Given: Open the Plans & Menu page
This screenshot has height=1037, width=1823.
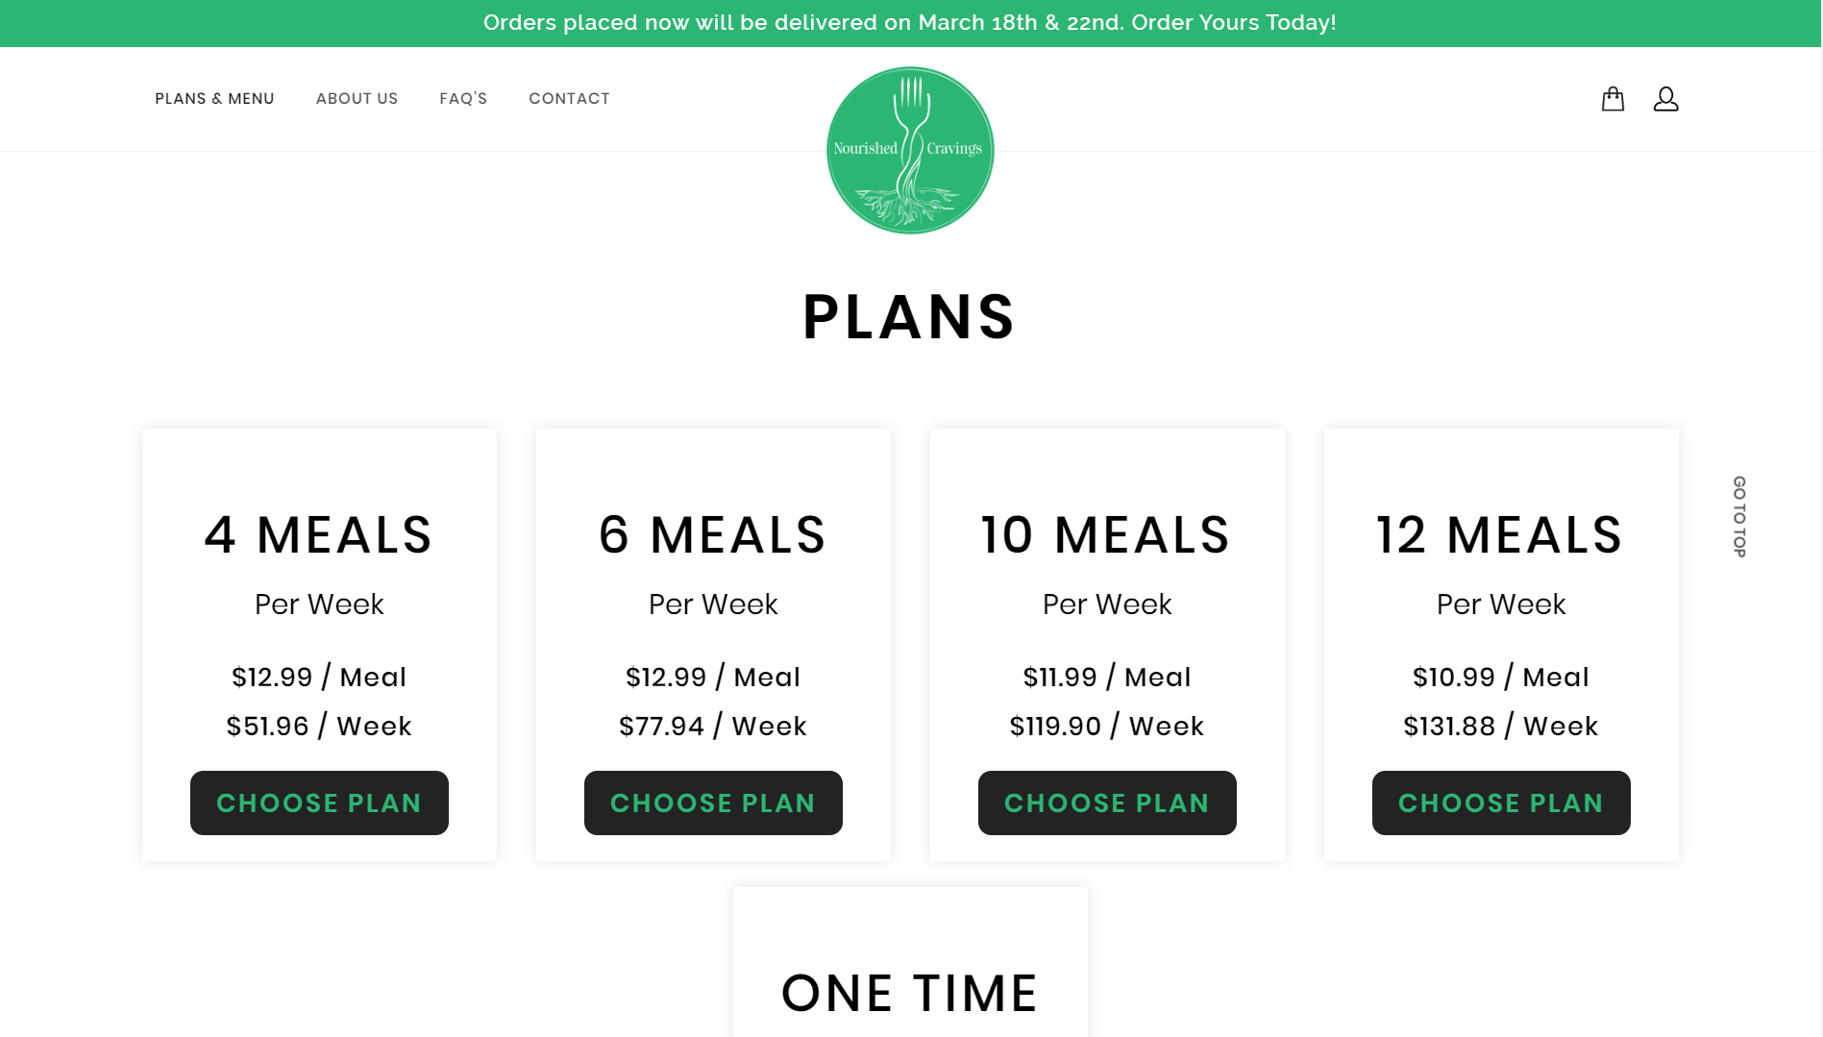Looking at the screenshot, I should pos(214,99).
